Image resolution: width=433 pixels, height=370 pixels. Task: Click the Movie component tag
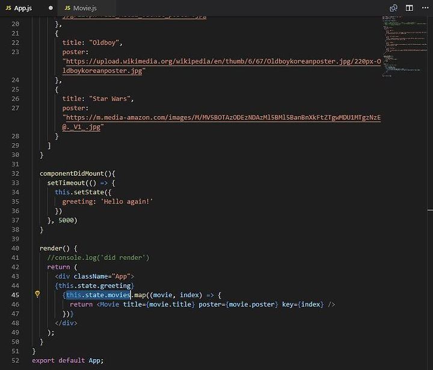click(108, 304)
